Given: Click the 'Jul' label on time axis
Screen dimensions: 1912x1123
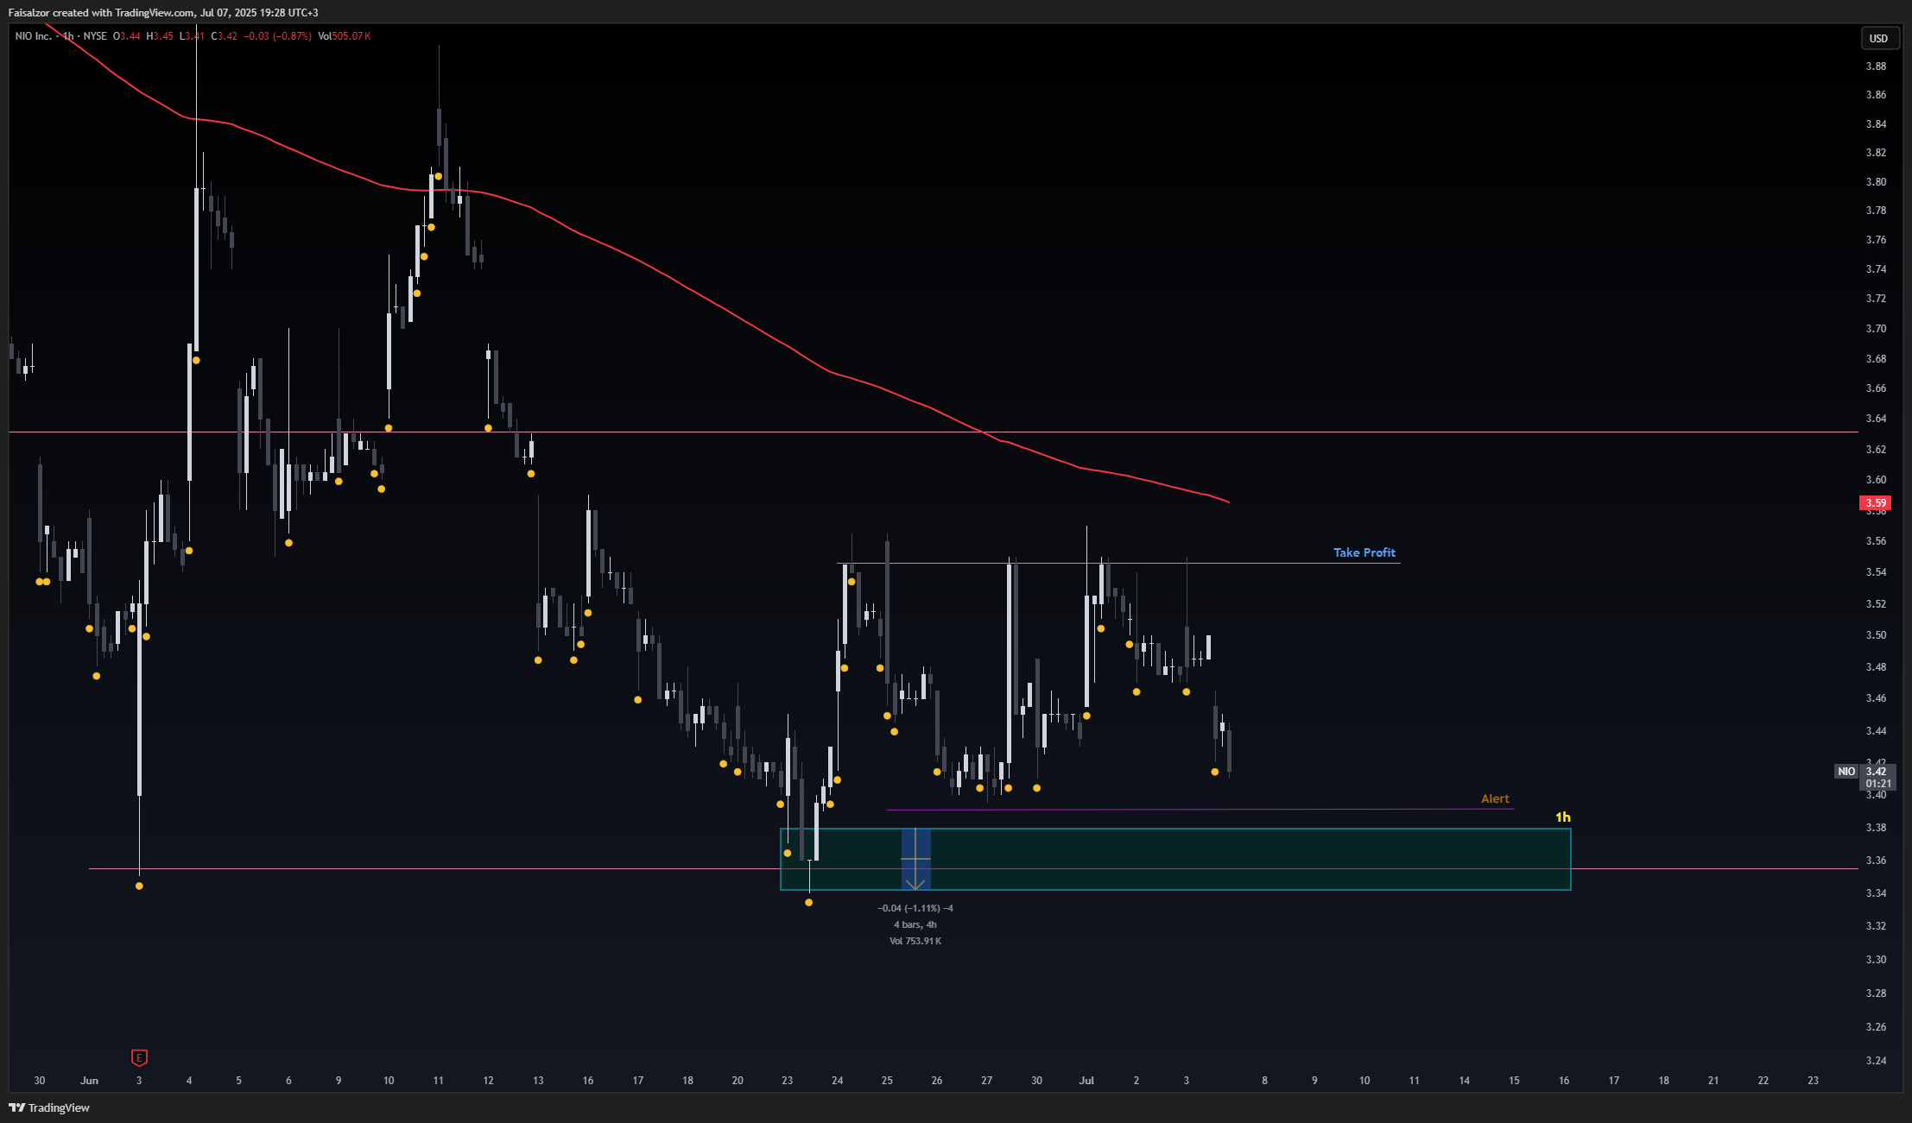Looking at the screenshot, I should 1086,1080.
